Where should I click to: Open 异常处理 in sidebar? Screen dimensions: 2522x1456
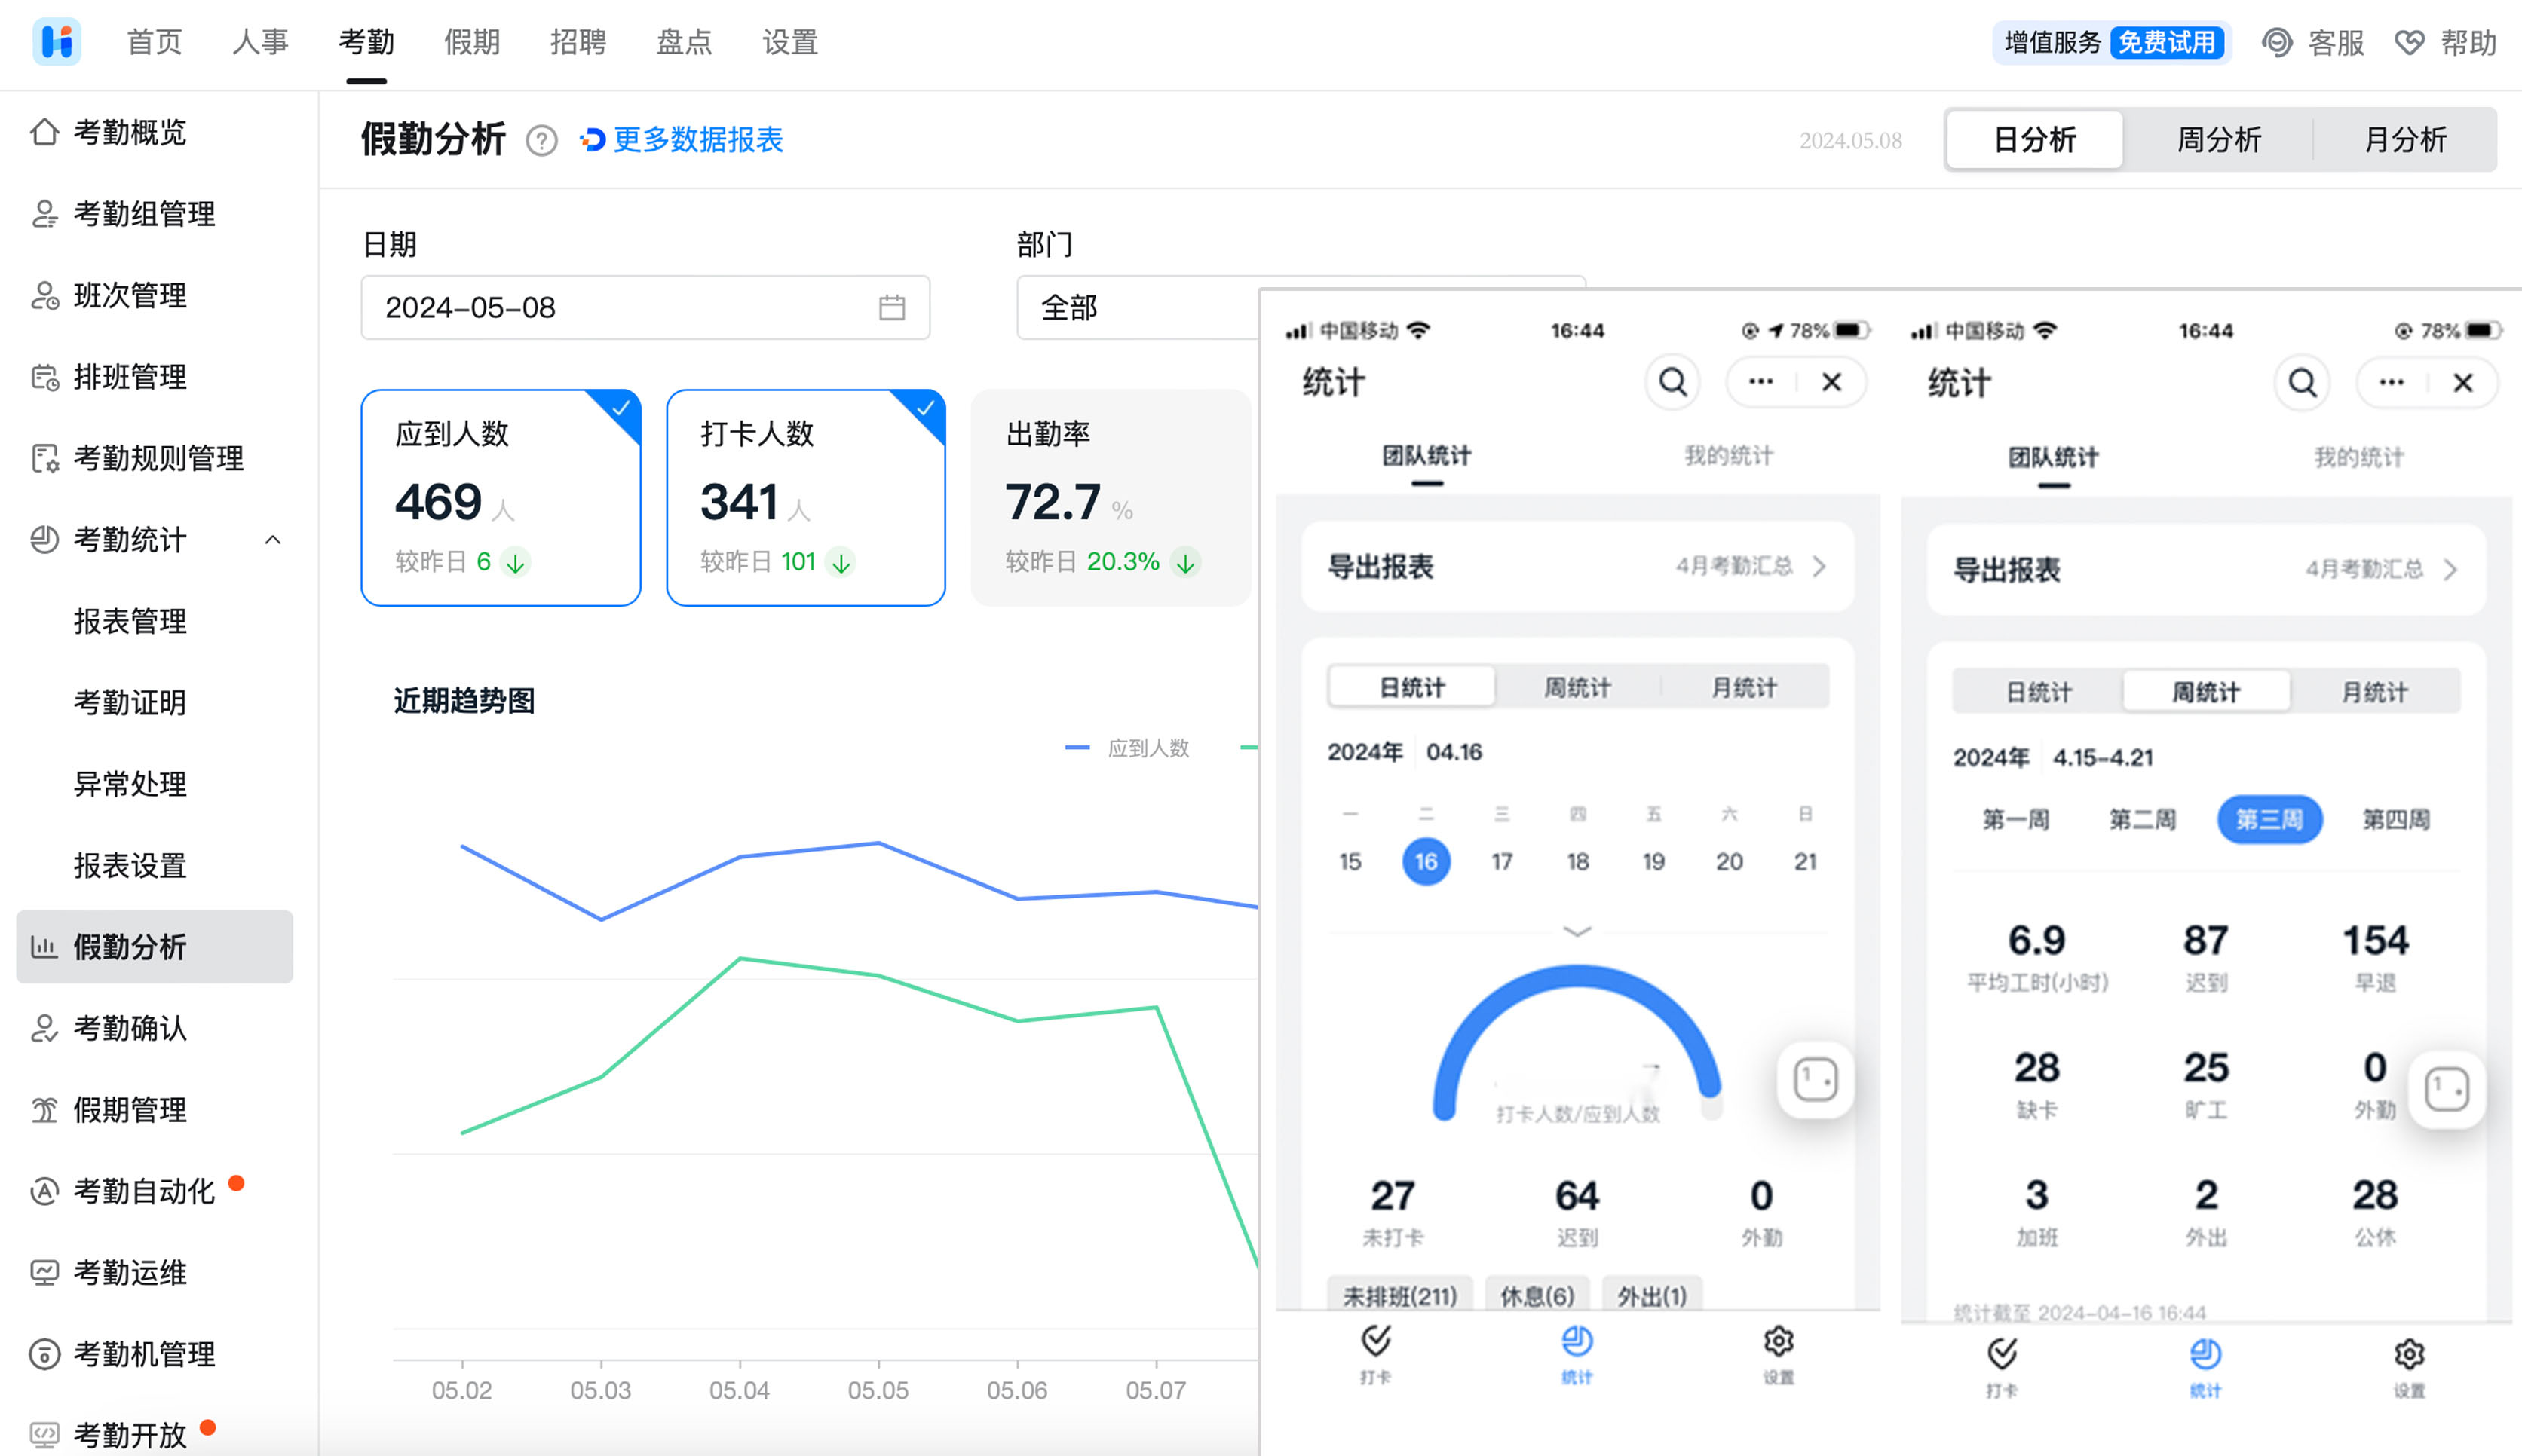pyautogui.click(x=130, y=784)
